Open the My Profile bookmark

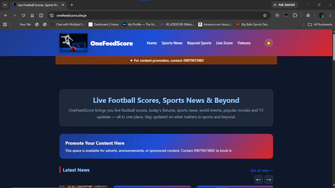(x=139, y=25)
